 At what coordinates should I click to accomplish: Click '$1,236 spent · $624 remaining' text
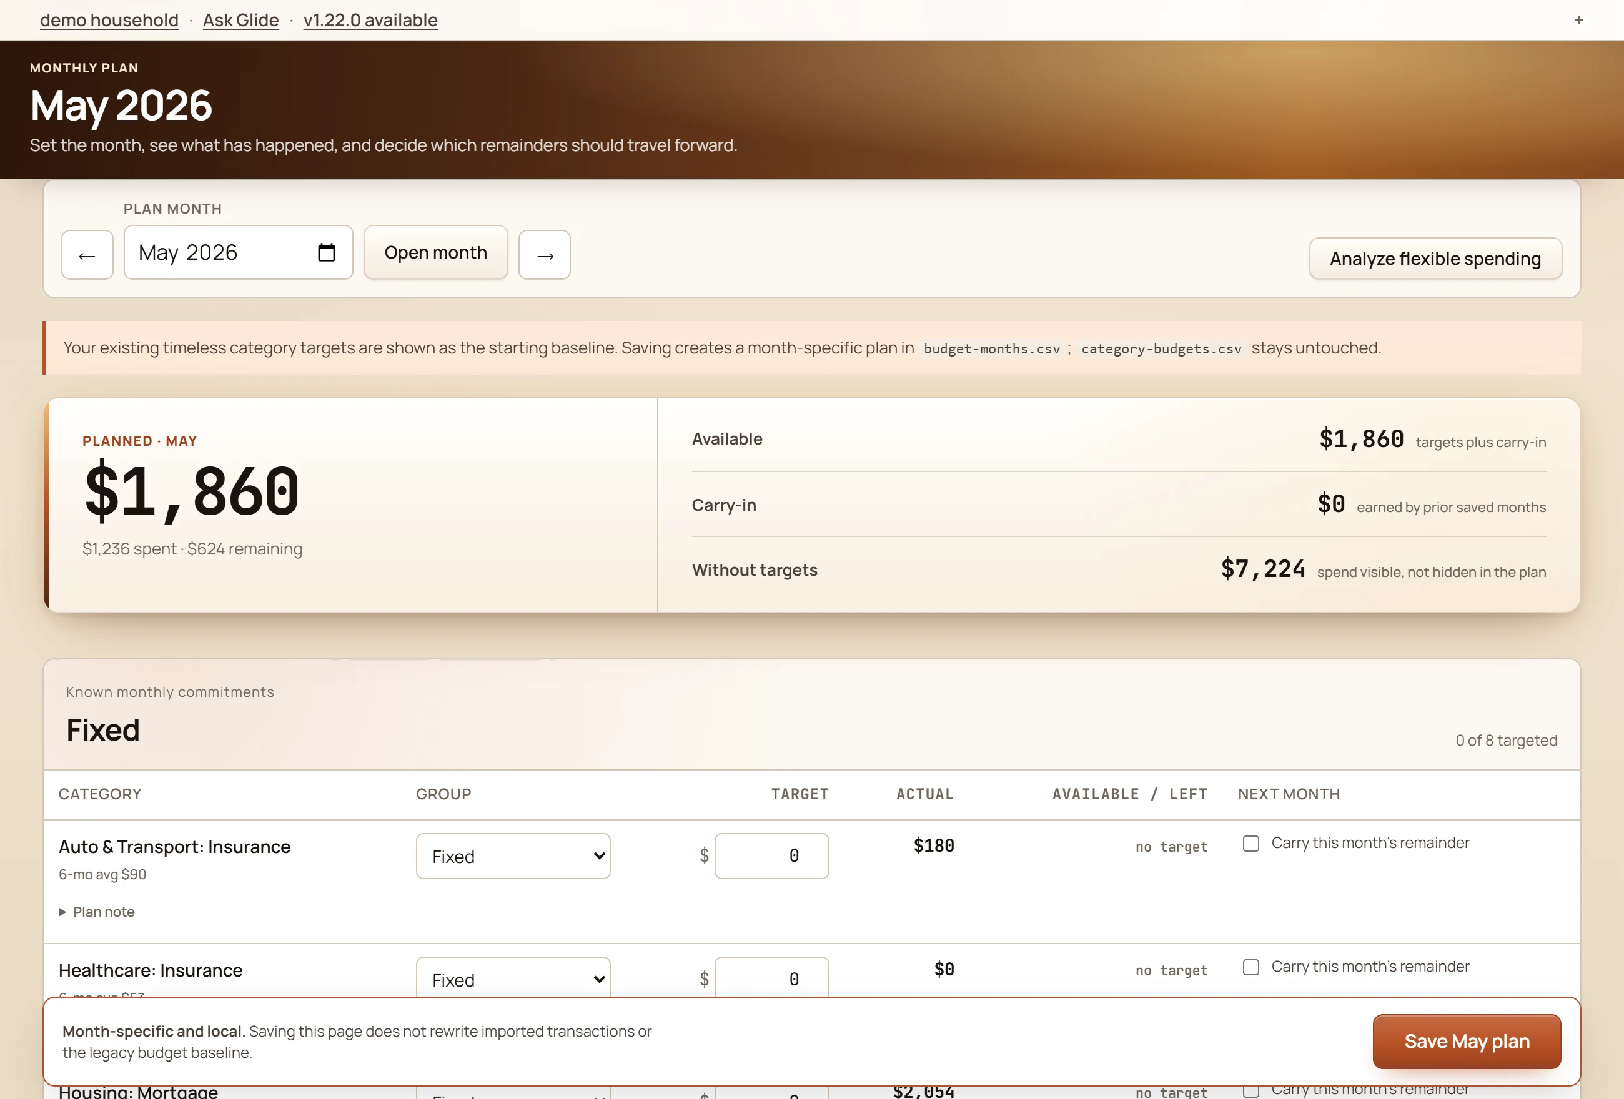[192, 549]
